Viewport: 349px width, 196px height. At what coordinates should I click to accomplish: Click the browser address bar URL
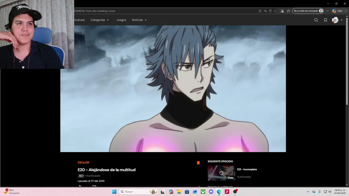coord(95,11)
